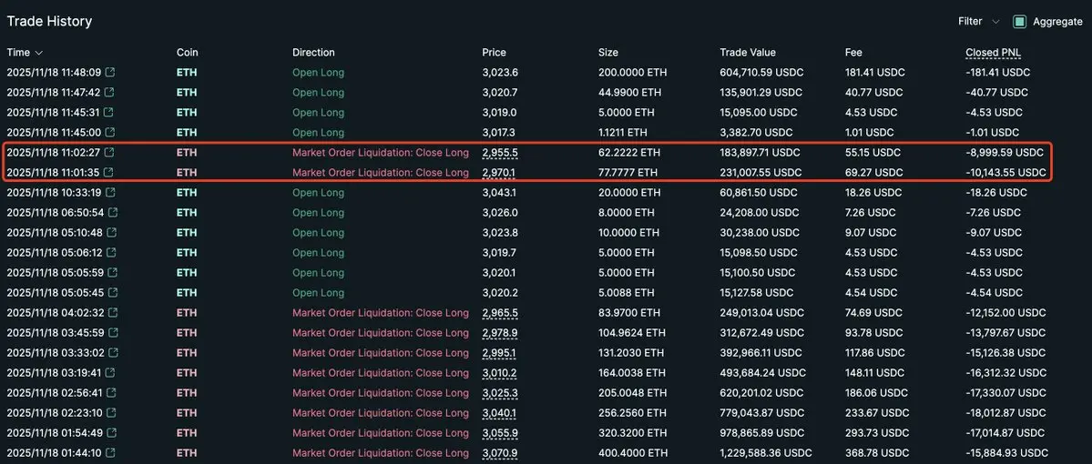Click size 200.0000 ETH
The width and height of the screenshot is (1092, 464).
tap(631, 73)
